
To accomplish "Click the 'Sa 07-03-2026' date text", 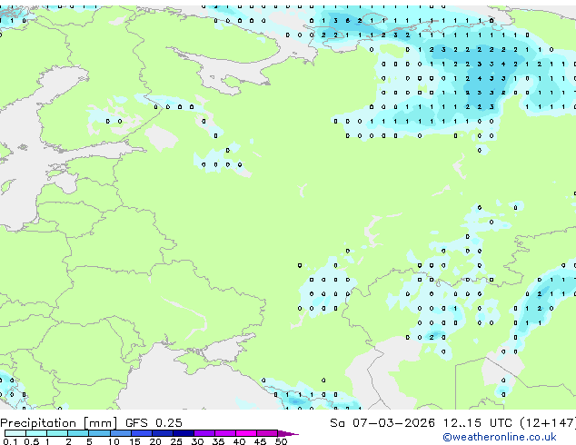I will 382,423.
